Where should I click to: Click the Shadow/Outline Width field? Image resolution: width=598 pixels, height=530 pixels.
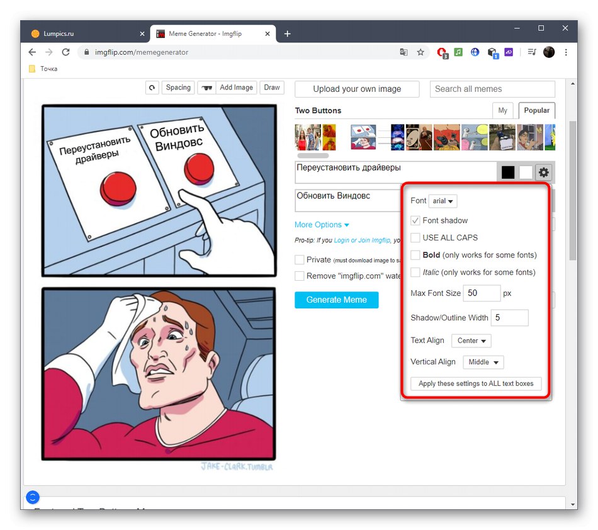(509, 318)
